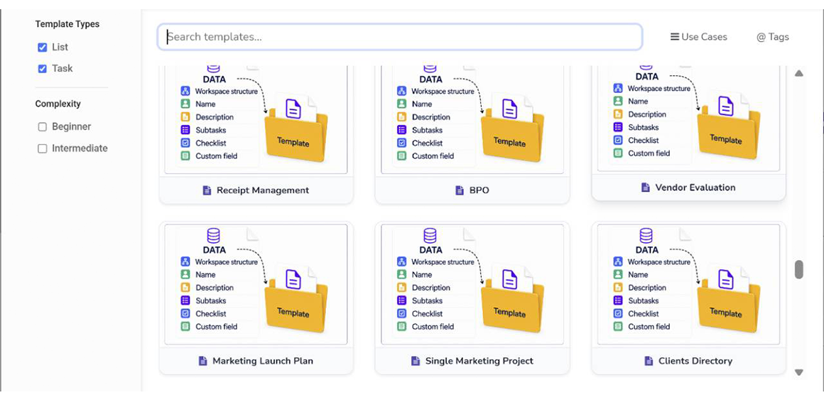Viewport: 824px width, 400px height.
Task: Click the 'Template Types' heading
Action: (x=67, y=24)
